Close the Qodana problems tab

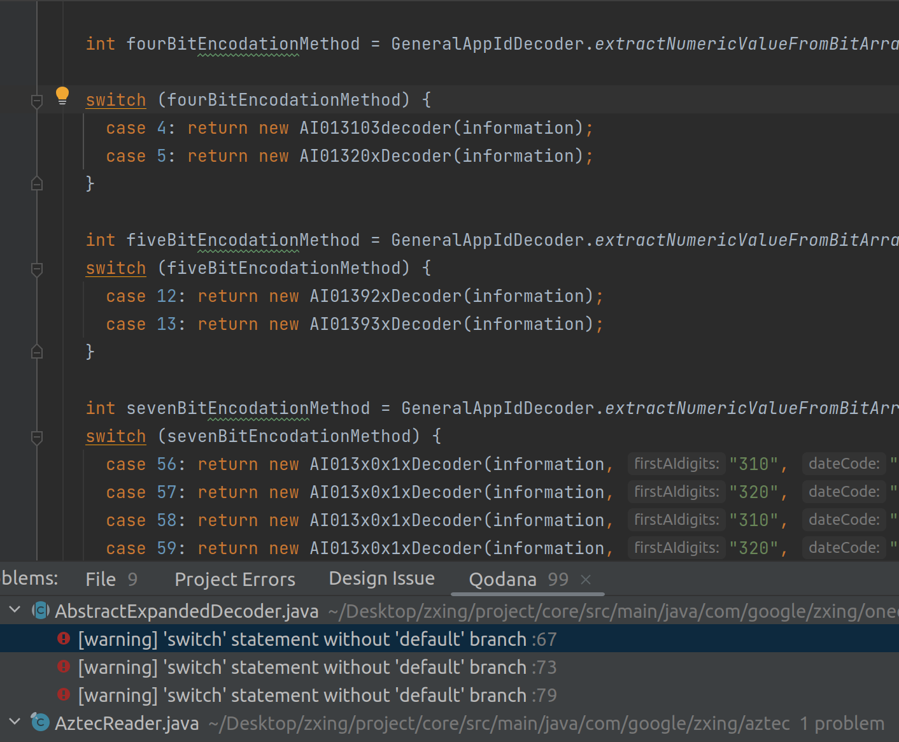click(x=585, y=580)
